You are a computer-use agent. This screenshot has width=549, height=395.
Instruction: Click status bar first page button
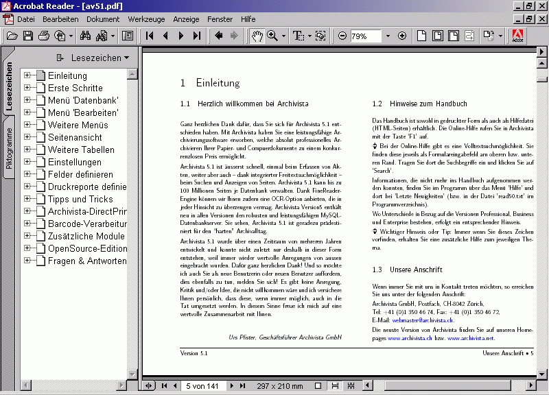[x=164, y=385]
